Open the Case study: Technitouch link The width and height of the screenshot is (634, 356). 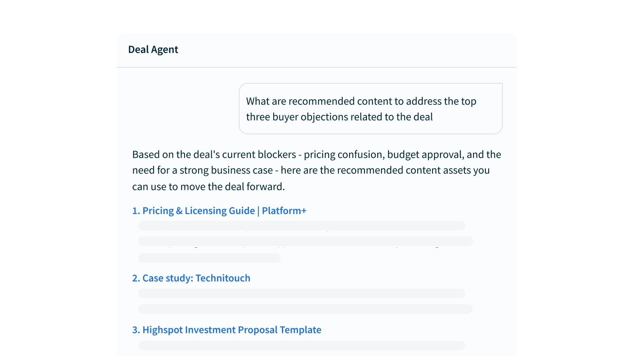coord(191,278)
